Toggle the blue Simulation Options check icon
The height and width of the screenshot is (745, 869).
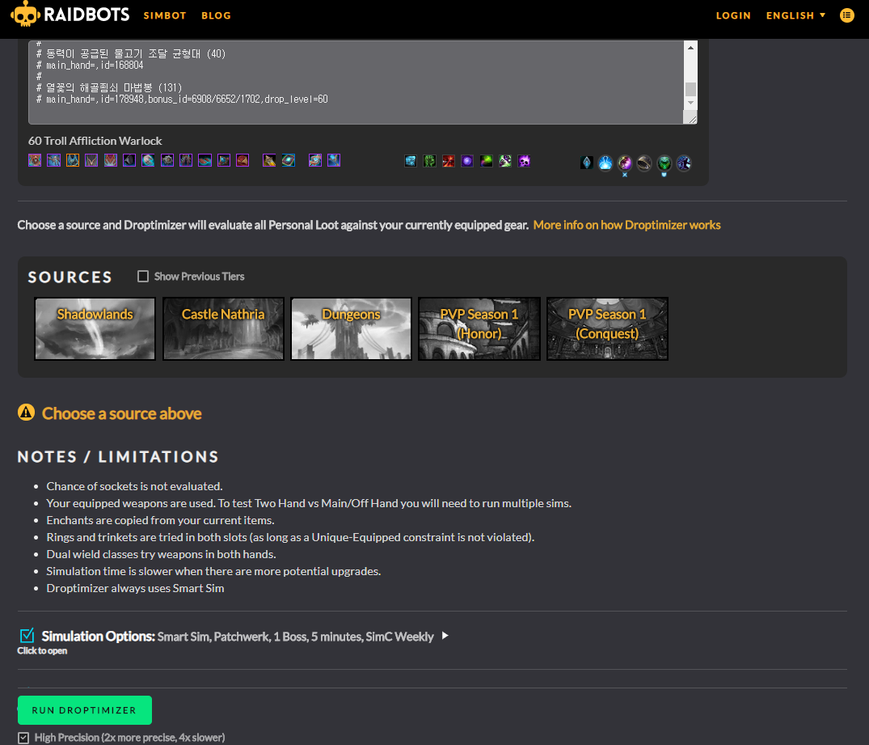[27, 636]
